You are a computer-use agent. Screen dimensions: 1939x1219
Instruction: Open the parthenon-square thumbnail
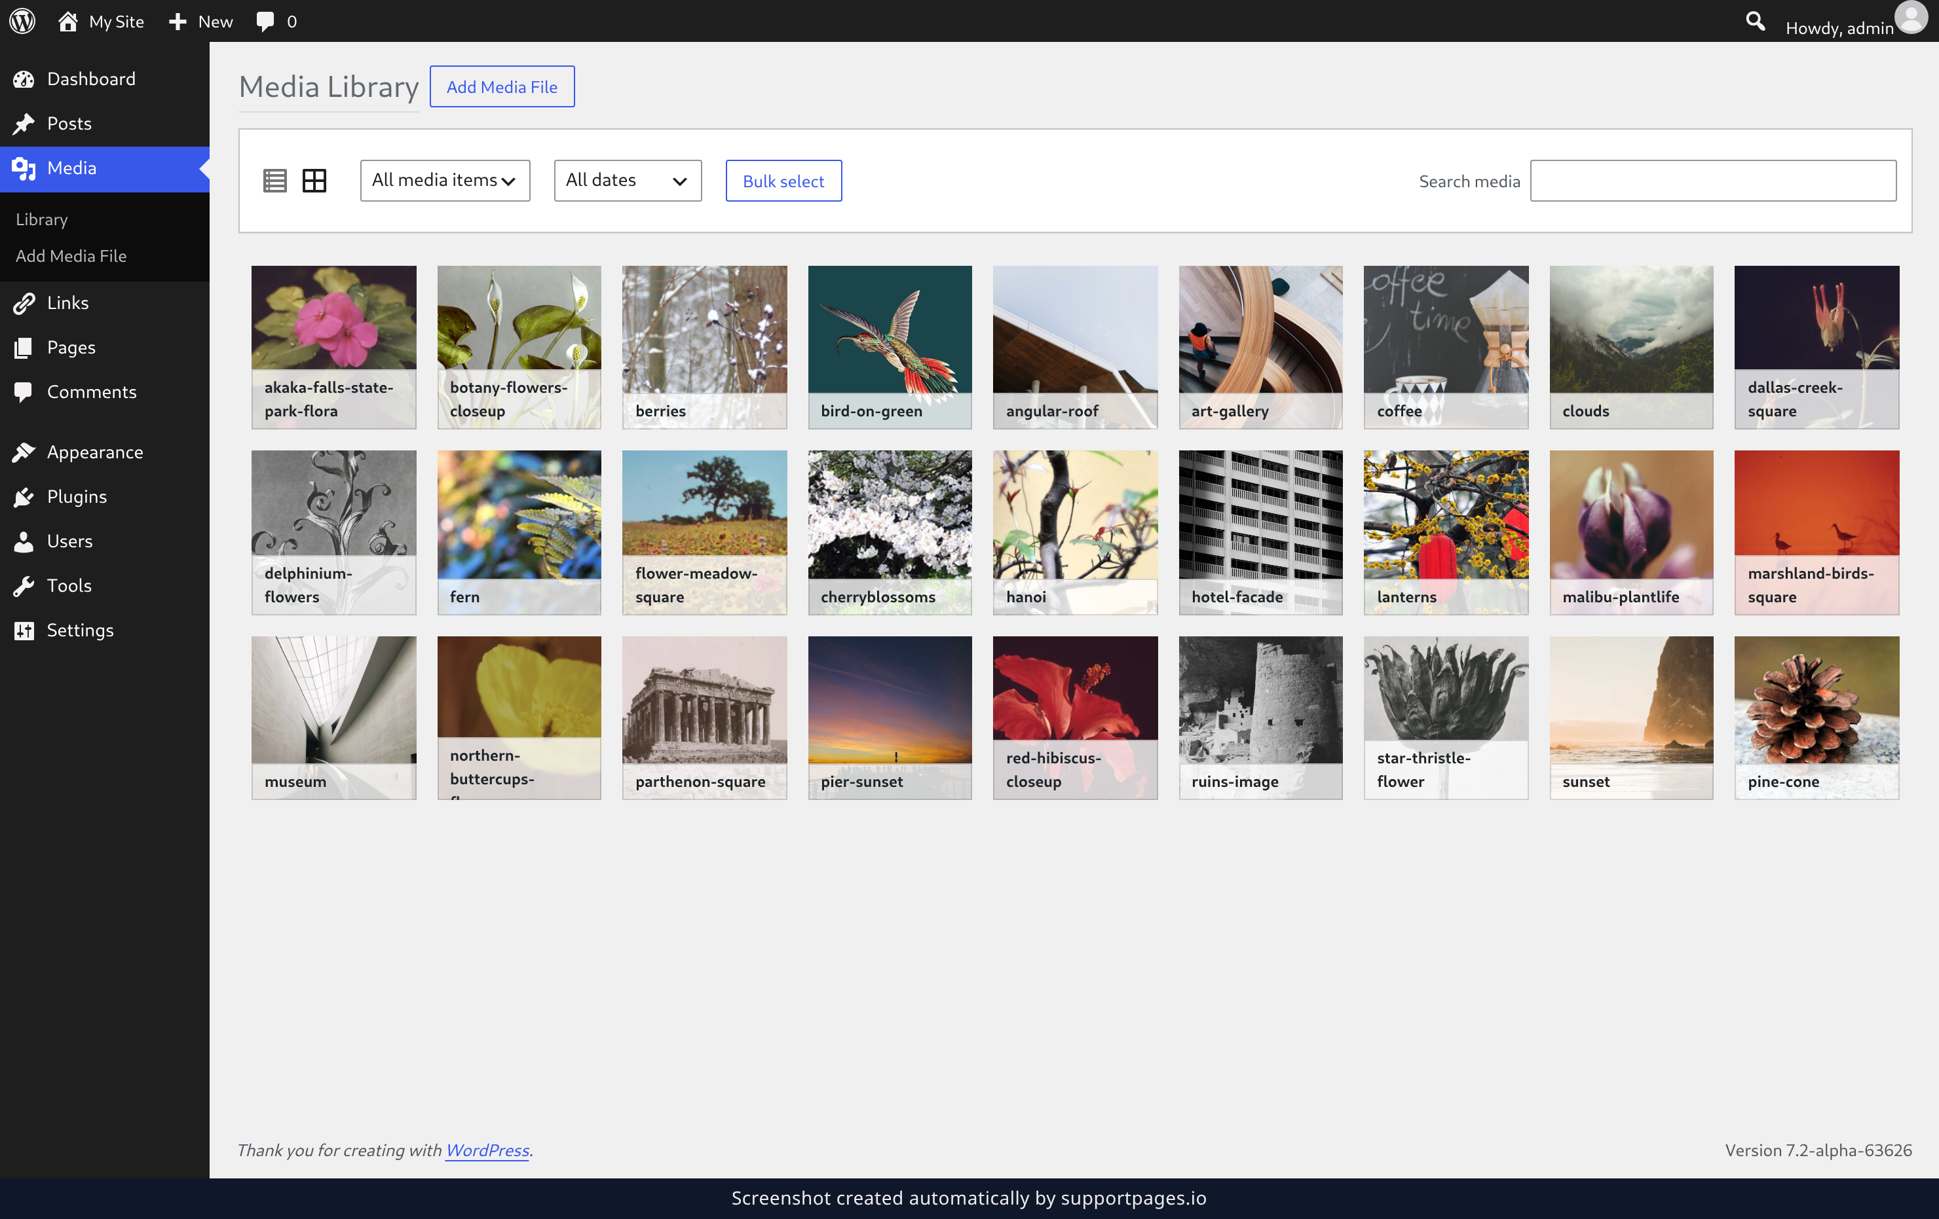(x=704, y=718)
